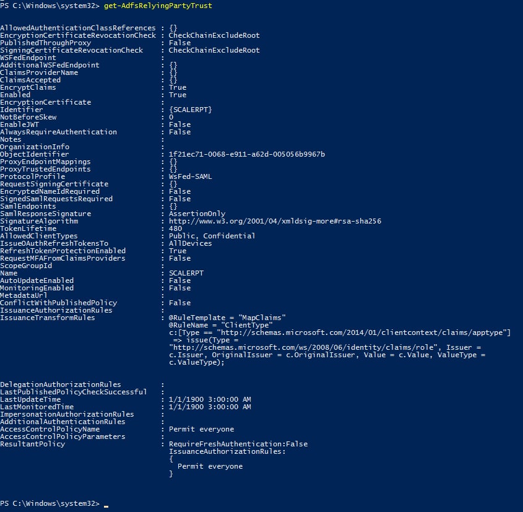Click the LastUpdateTime date value
The width and height of the screenshot is (523, 512).
tap(210, 399)
